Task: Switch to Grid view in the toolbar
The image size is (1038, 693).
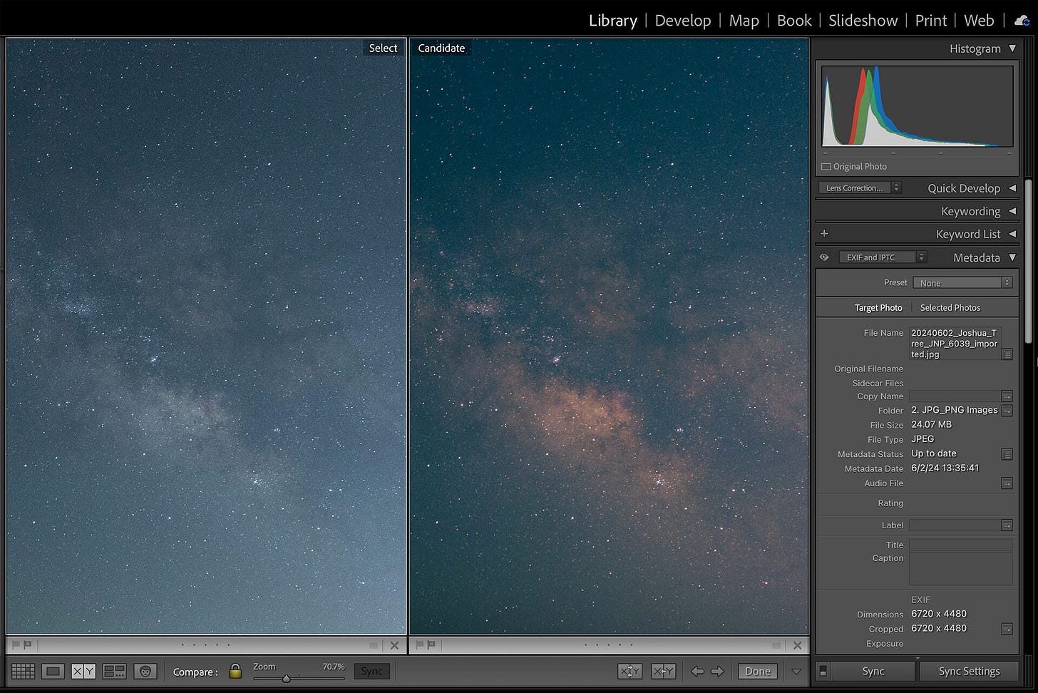Action: (23, 672)
